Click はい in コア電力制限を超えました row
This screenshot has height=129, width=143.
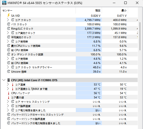[98, 111]
